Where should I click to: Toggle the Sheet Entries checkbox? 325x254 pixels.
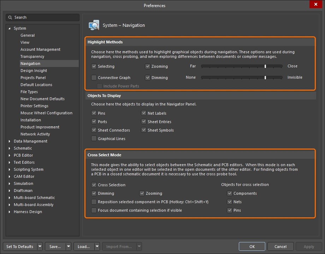[144, 121]
